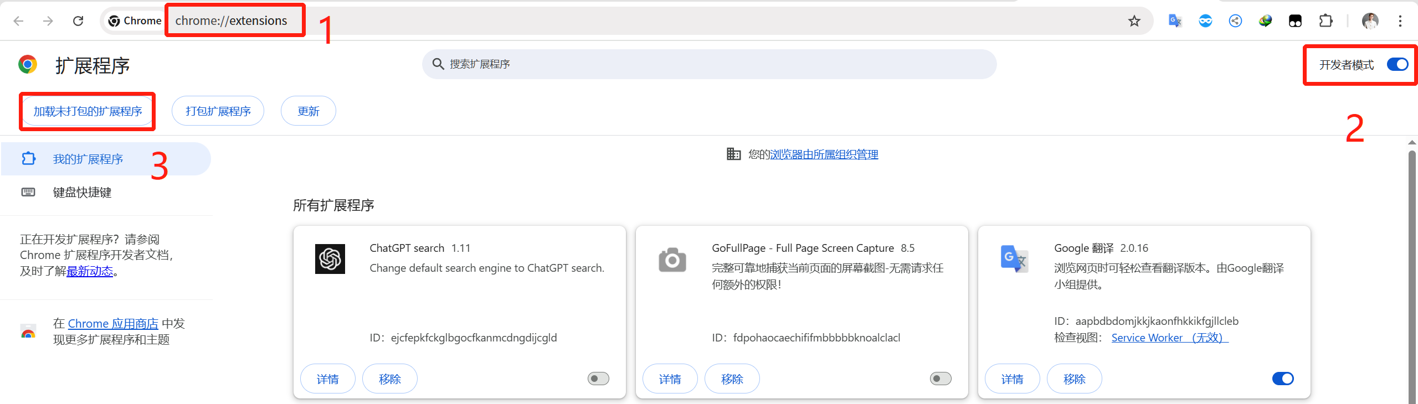Open the Service Worker (无效) link

pyautogui.click(x=1169, y=338)
